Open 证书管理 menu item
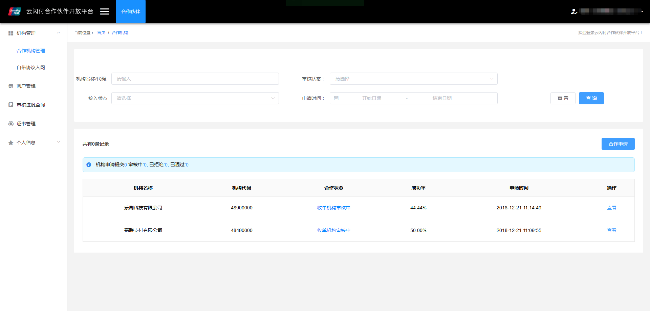This screenshot has width=650, height=311. (x=26, y=124)
